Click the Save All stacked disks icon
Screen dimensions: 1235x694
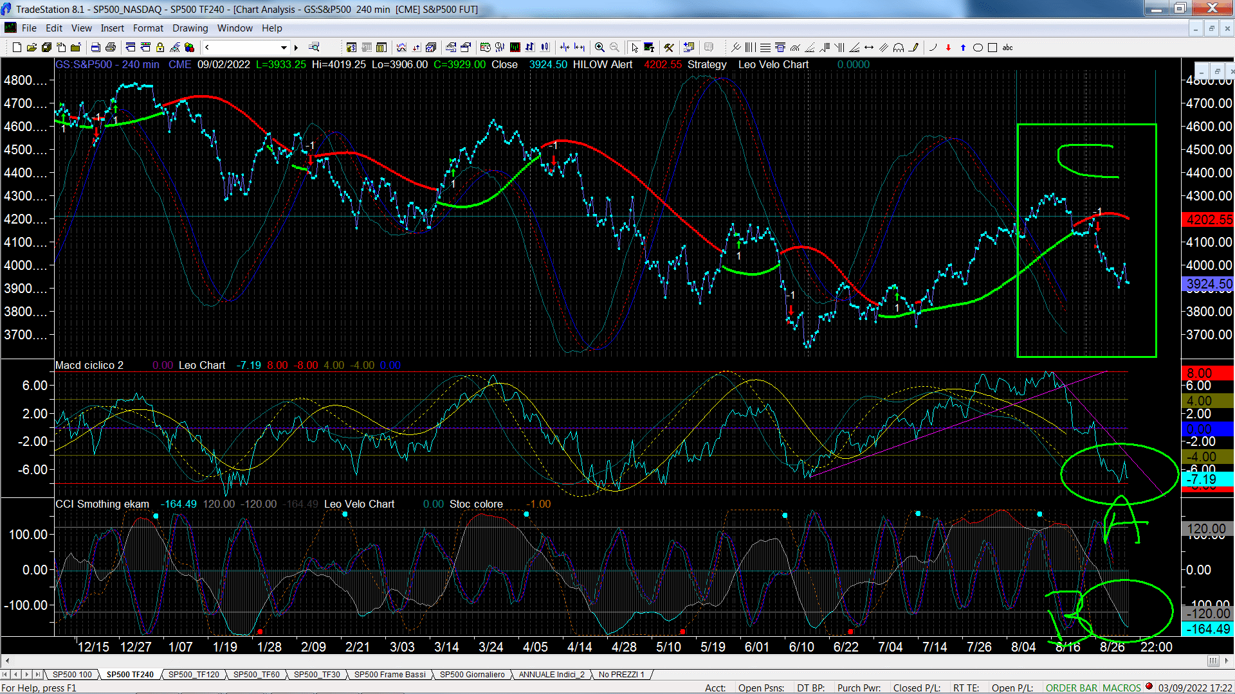click(x=46, y=48)
